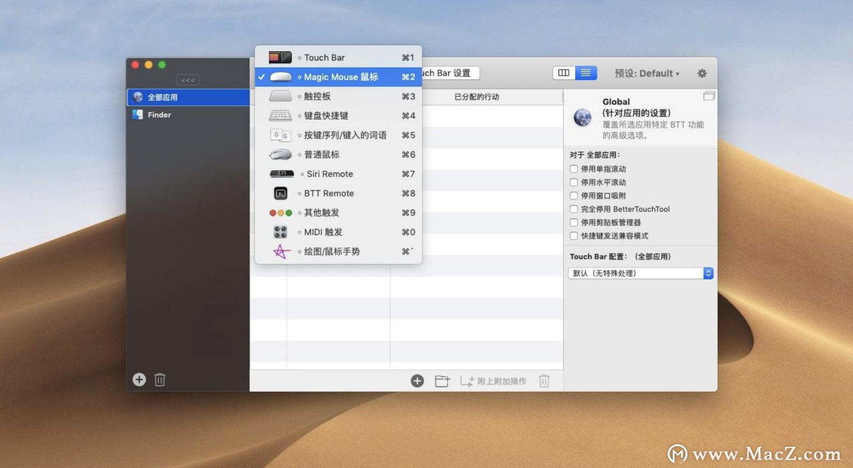Select Finder in the application list

[159, 114]
